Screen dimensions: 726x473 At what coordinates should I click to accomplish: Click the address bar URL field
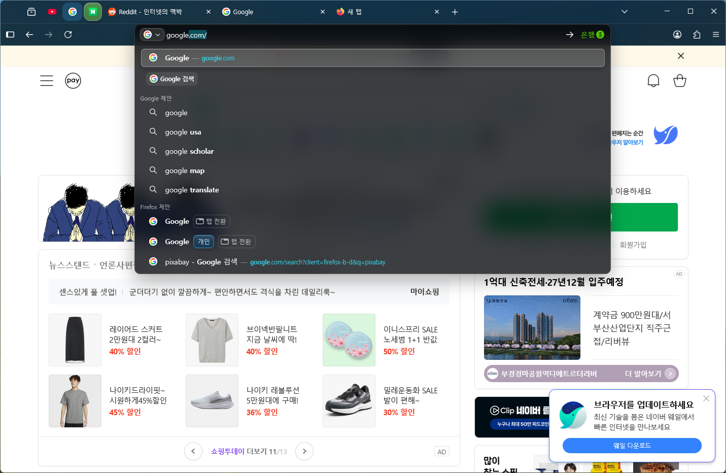[x=363, y=35]
